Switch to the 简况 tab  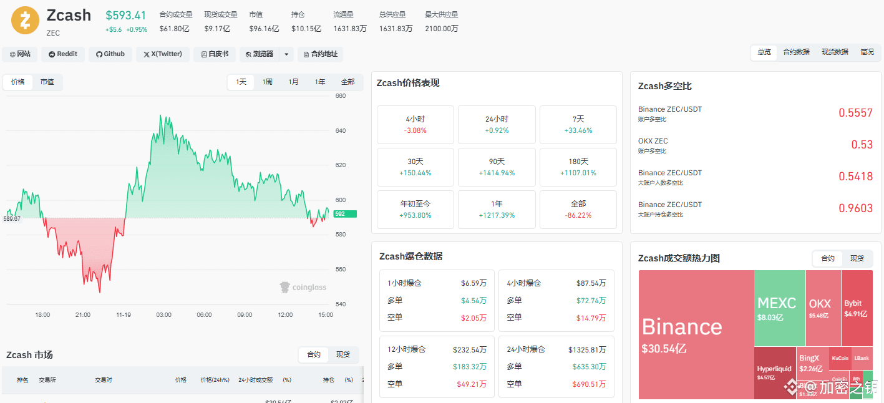[867, 52]
